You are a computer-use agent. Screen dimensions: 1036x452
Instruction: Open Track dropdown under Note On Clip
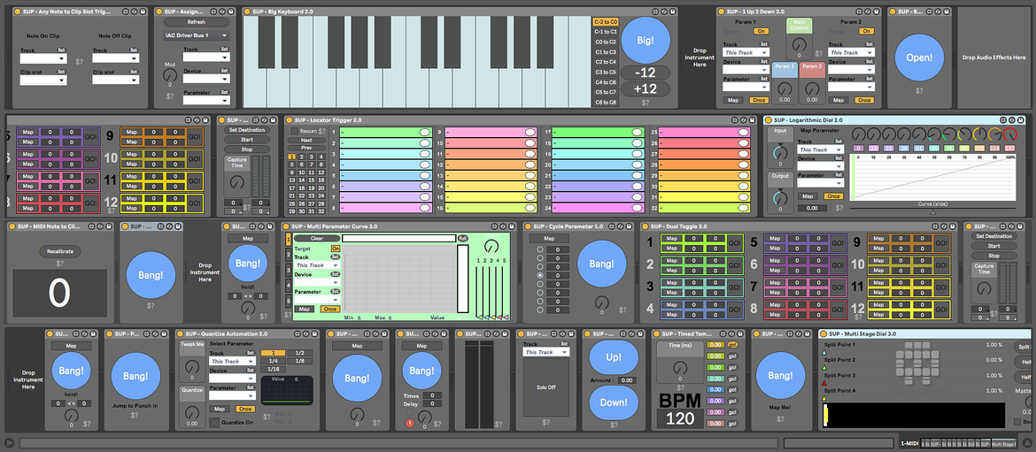43,58
